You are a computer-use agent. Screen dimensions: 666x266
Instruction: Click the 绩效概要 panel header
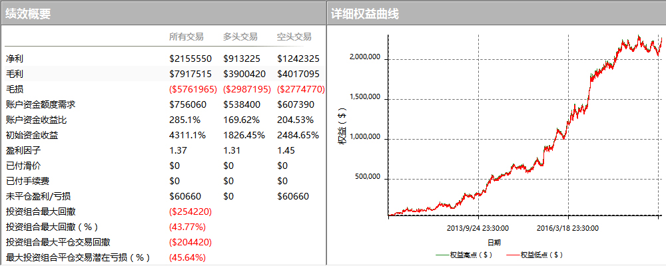[x=28, y=13]
